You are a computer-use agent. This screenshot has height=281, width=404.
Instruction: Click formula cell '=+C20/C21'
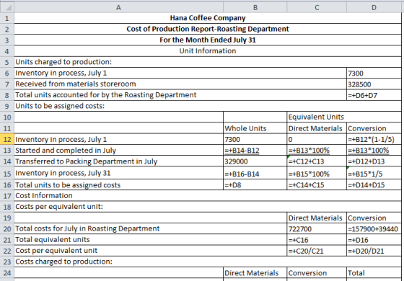(x=317, y=251)
